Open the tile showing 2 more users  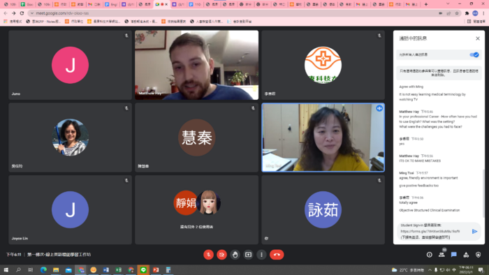[196, 209]
